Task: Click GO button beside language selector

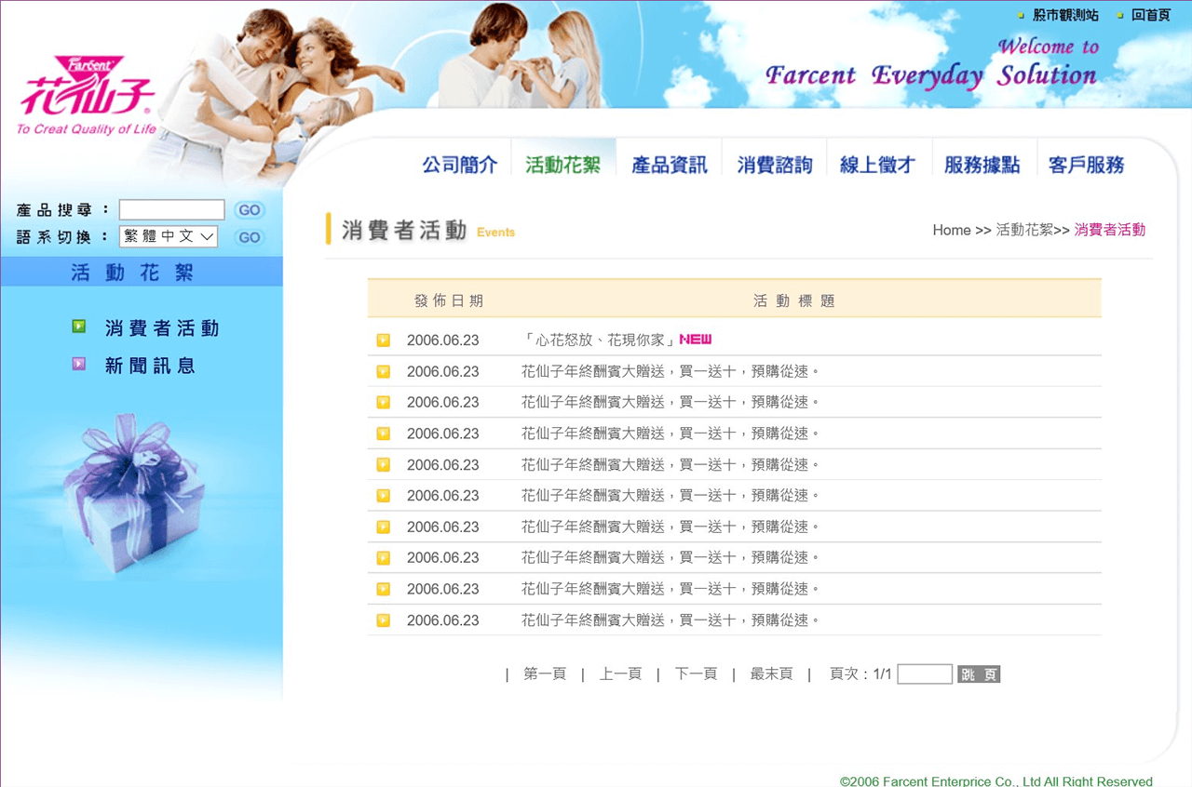Action: click(249, 237)
